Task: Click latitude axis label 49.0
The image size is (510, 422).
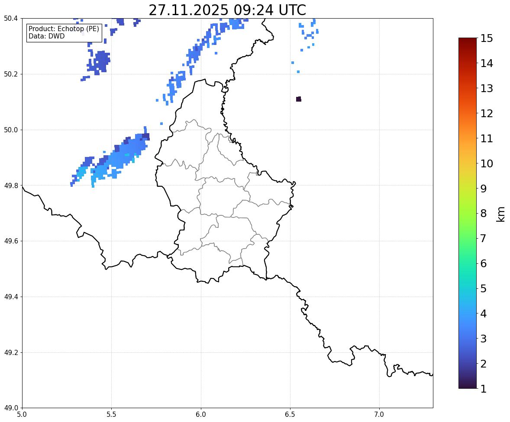Action: 11,408
